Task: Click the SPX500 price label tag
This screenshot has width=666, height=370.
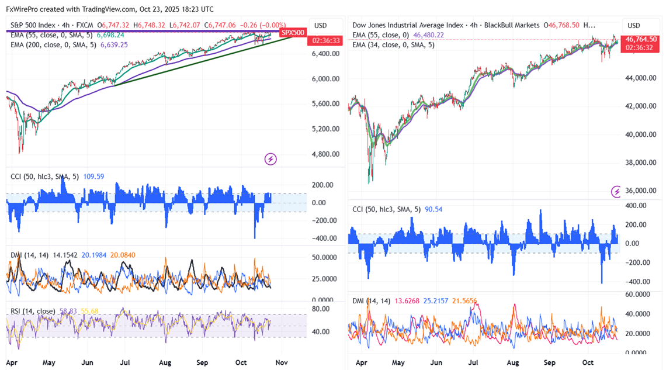Action: click(293, 32)
